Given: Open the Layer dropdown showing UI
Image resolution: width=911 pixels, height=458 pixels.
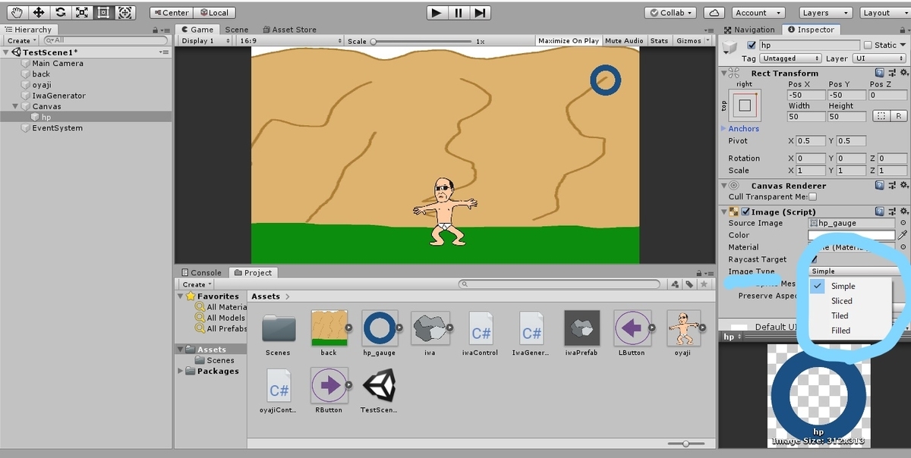Looking at the screenshot, I should 878,58.
